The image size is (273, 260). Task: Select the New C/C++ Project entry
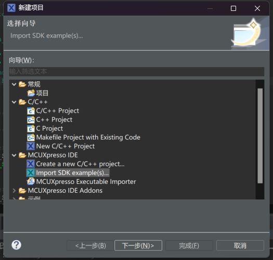click(66, 146)
